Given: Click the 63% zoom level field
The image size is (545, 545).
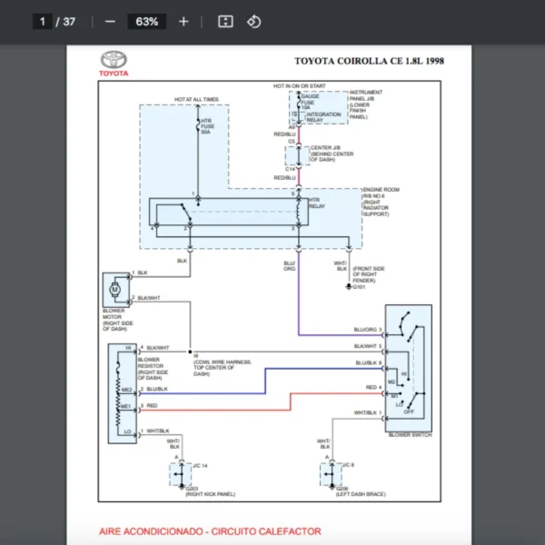Looking at the screenshot, I should (x=146, y=22).
